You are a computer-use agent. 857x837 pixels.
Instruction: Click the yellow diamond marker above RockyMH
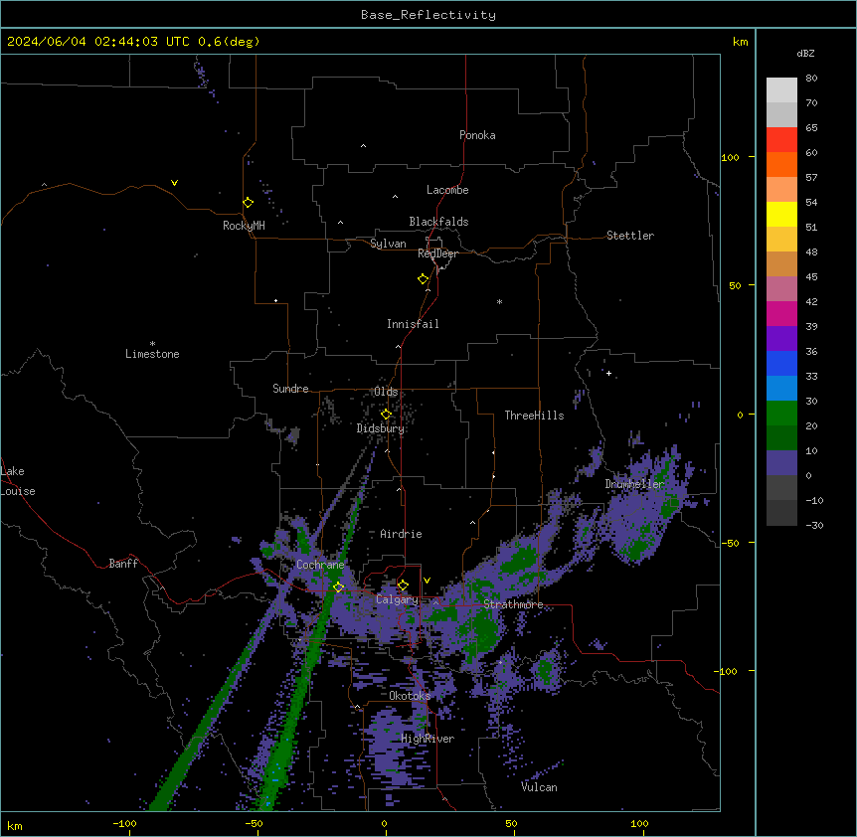pos(248,203)
